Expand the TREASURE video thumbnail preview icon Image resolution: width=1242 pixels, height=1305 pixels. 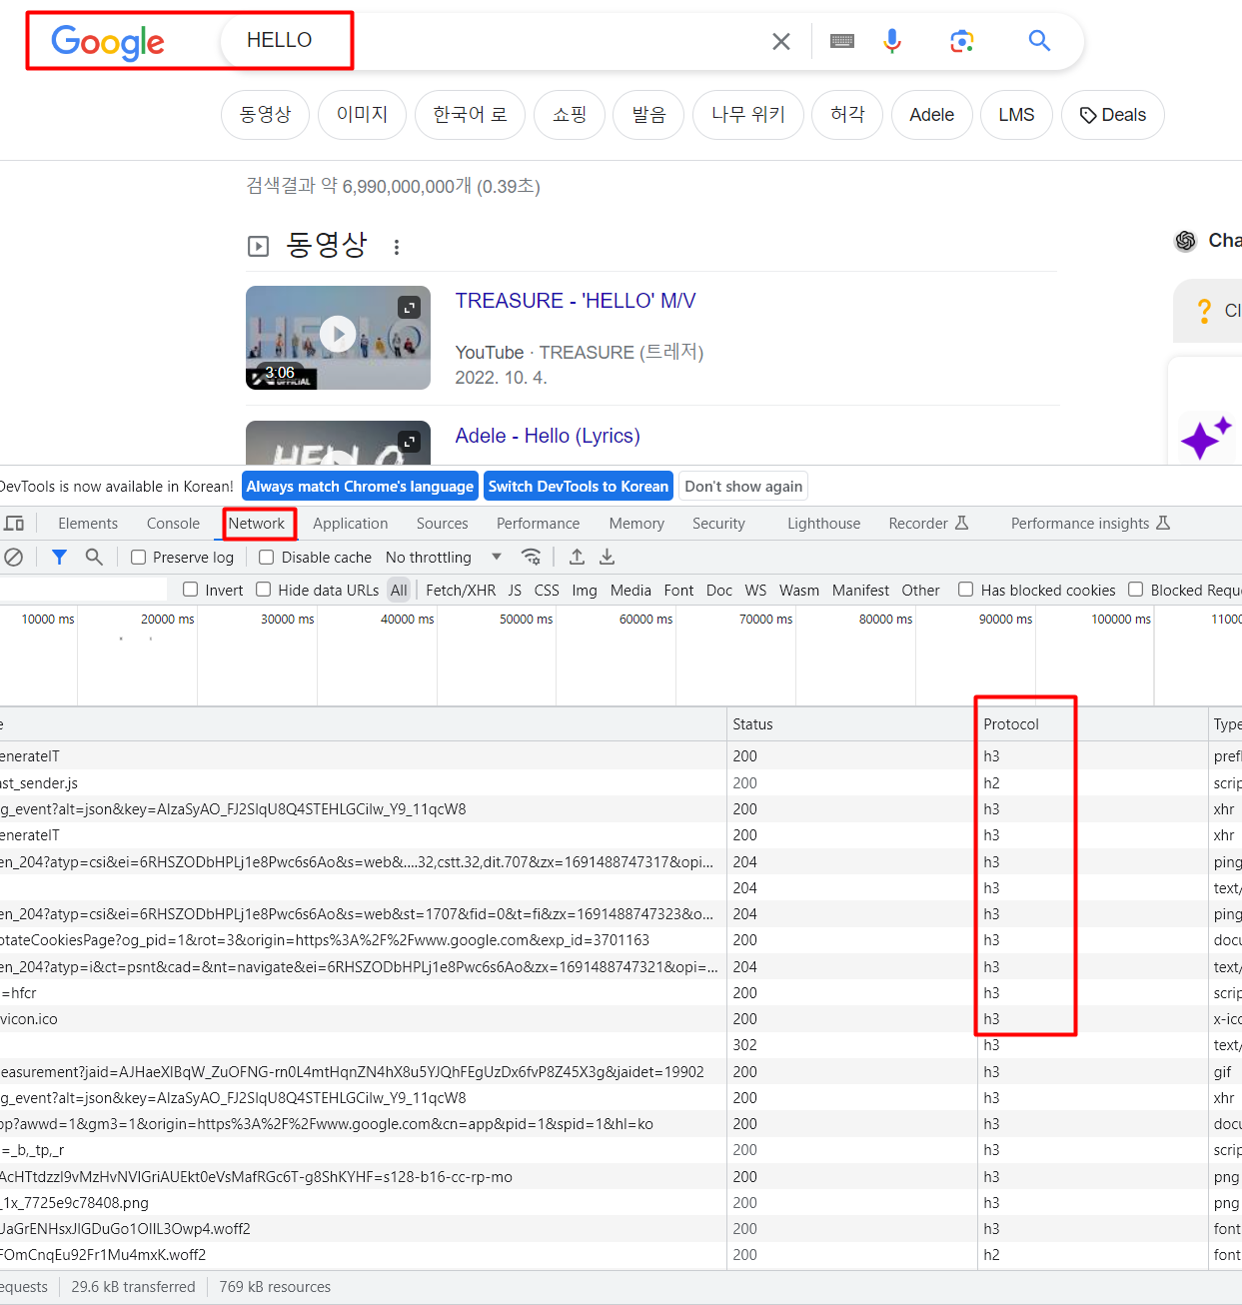point(410,307)
